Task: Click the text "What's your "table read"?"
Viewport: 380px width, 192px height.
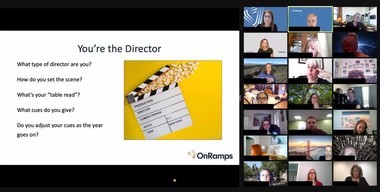Action: click(x=48, y=95)
